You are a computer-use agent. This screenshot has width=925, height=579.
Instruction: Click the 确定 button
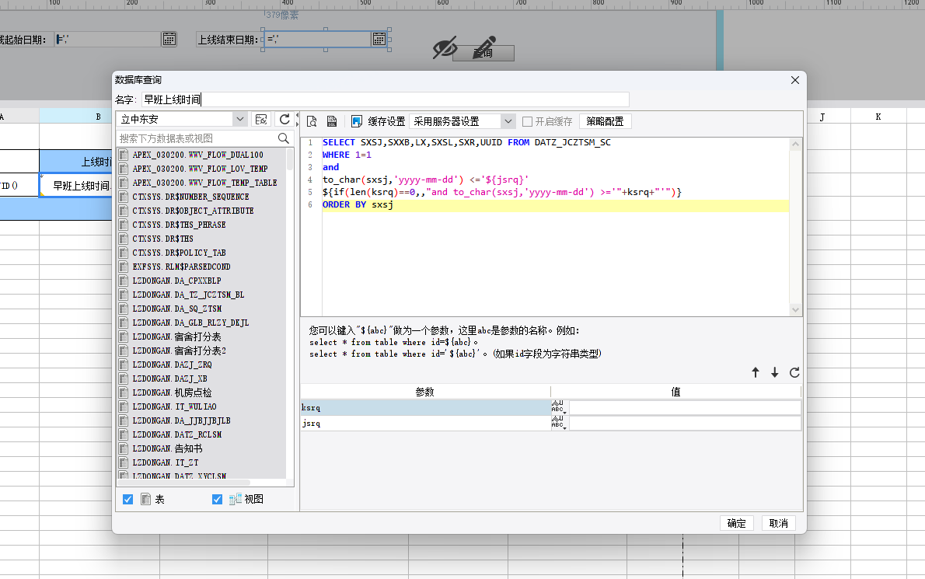click(736, 523)
